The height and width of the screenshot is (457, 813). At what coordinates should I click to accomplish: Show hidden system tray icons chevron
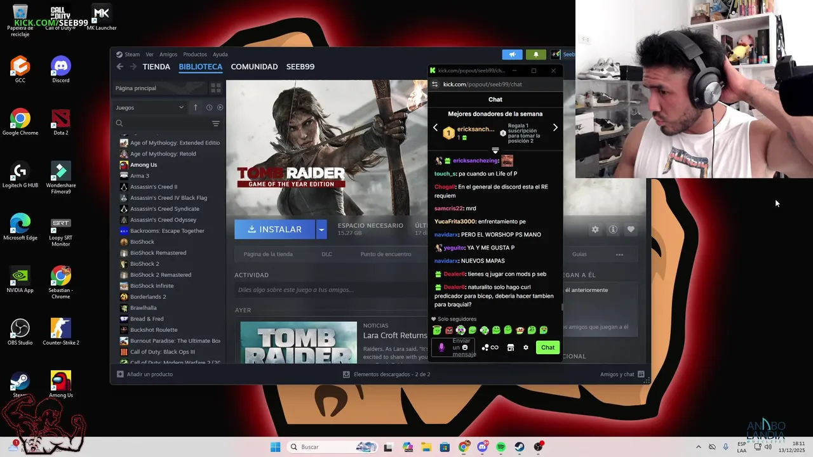tap(698, 447)
